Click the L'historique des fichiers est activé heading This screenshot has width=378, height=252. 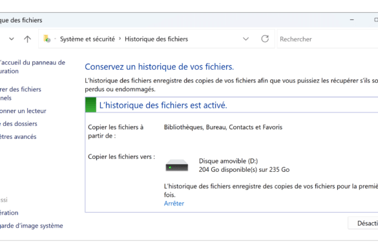tap(163, 105)
